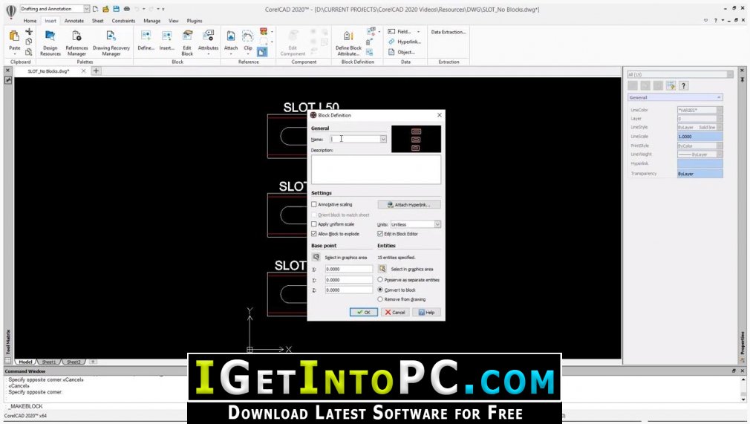Open References Manager

[76, 42]
